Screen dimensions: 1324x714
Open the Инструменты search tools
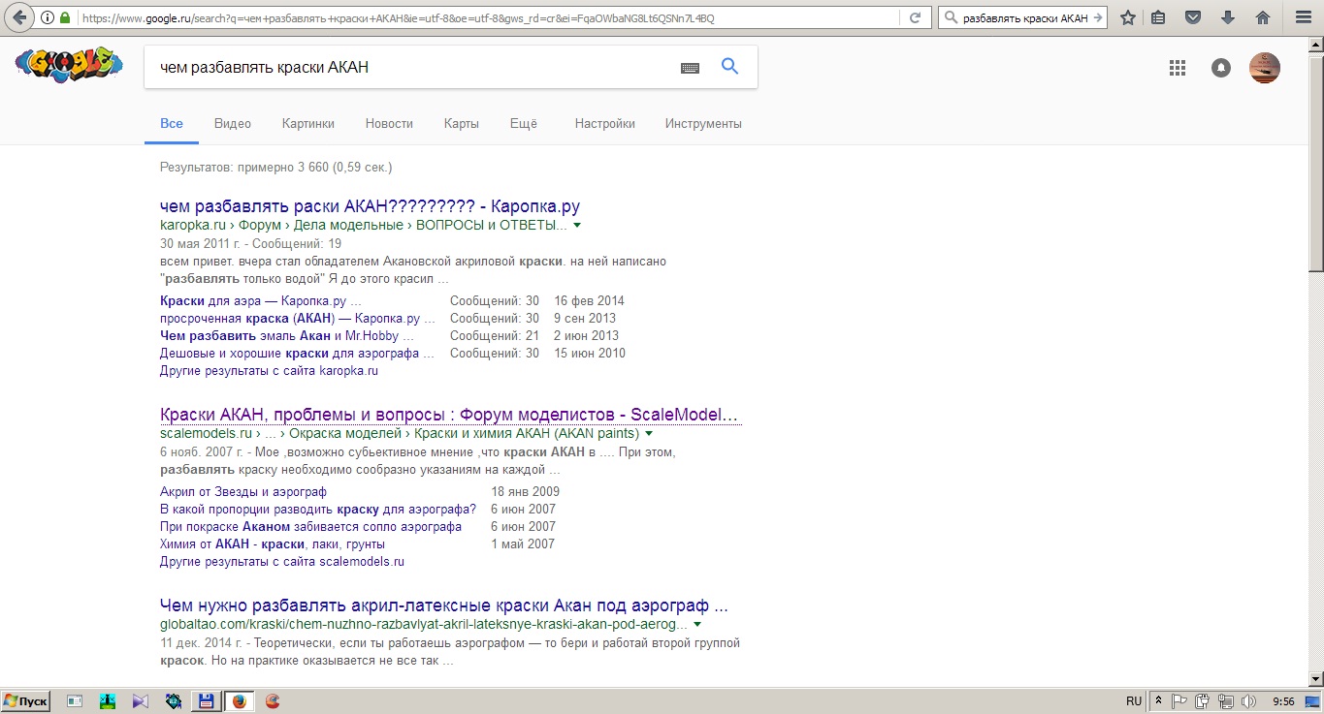(702, 123)
